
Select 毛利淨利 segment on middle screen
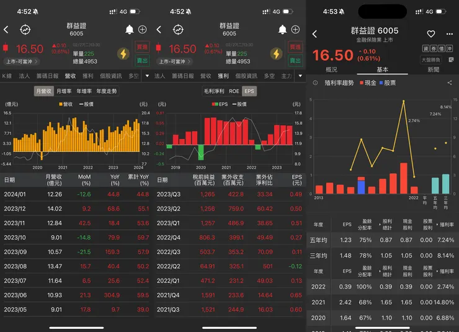pos(214,91)
